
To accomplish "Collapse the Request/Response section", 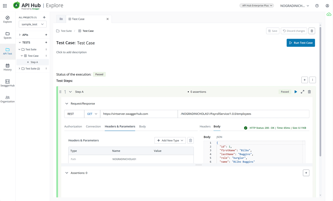I will pyautogui.click(x=66, y=103).
